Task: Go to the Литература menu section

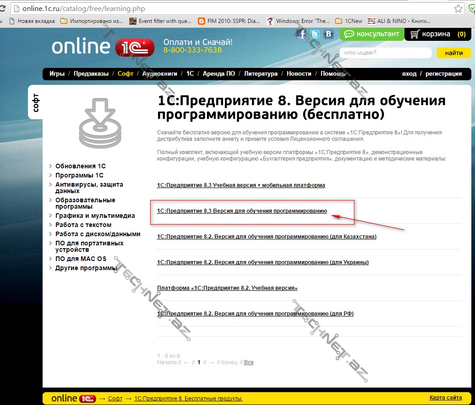Action: [261, 73]
